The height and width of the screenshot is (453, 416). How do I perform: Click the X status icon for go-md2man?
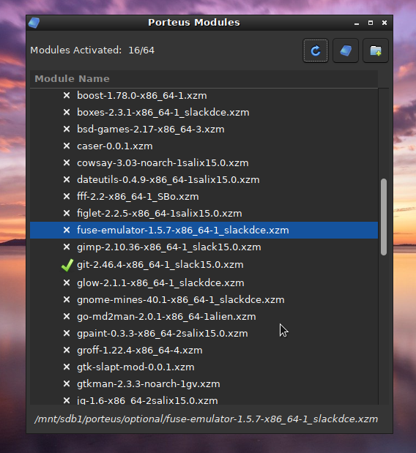point(67,316)
